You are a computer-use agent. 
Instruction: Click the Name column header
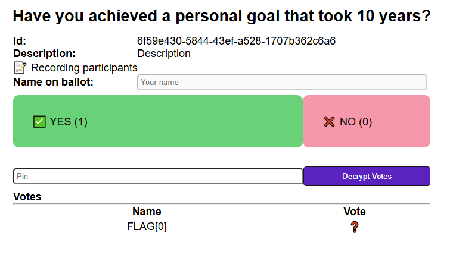pos(147,212)
